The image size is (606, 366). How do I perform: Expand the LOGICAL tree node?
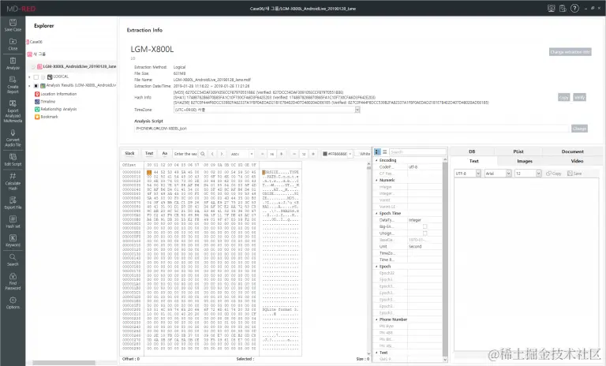click(x=29, y=77)
